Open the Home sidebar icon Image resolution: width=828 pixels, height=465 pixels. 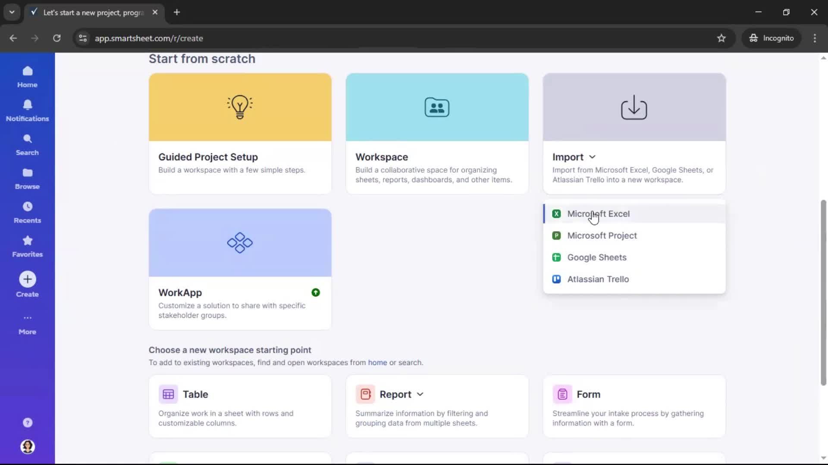[x=27, y=77]
